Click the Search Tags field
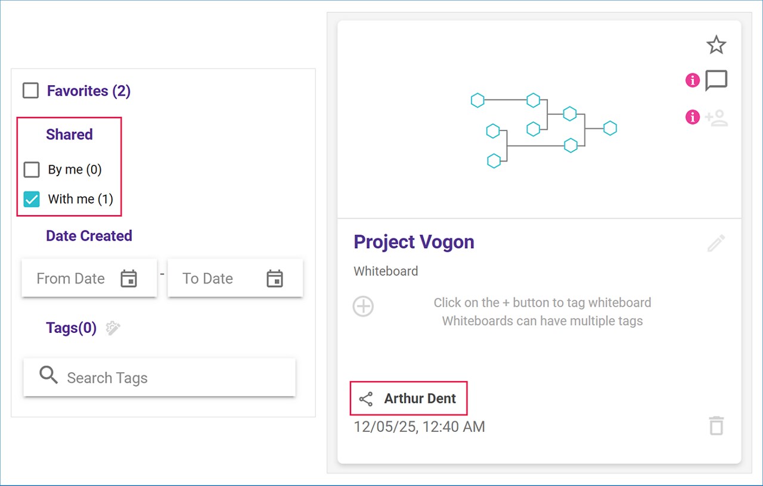763x486 pixels. point(173,378)
